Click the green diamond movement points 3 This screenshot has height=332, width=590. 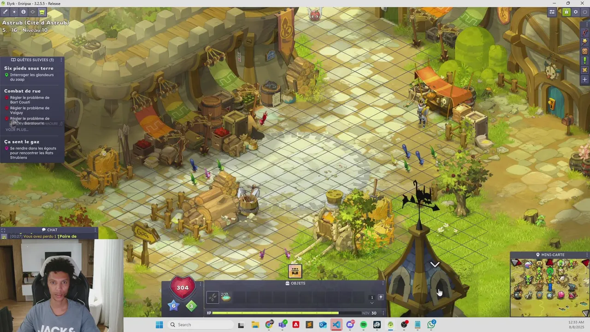(x=191, y=306)
